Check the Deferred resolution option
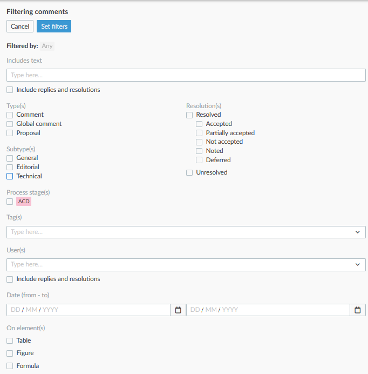 click(x=199, y=160)
